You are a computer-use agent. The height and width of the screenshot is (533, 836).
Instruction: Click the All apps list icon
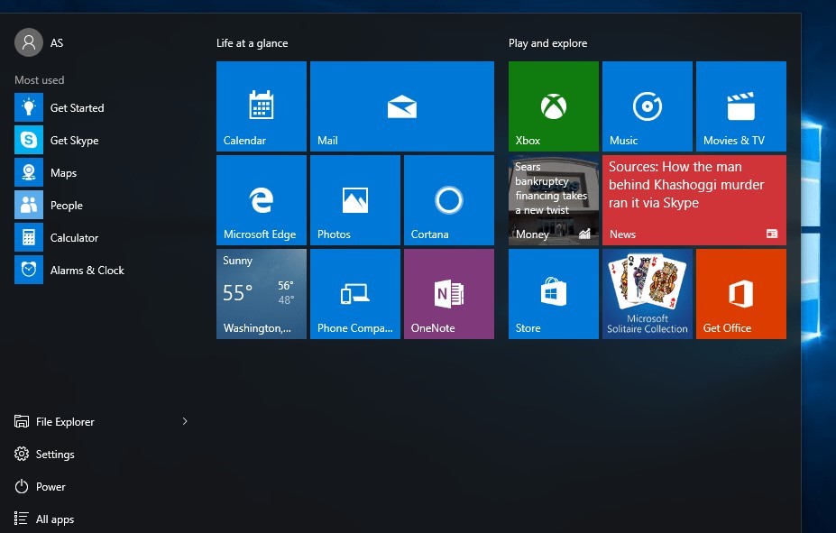point(22,519)
